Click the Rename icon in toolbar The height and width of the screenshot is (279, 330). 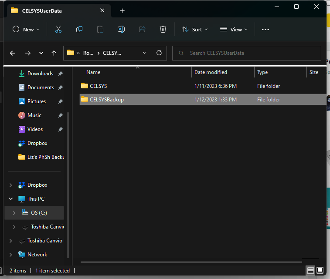(121, 29)
